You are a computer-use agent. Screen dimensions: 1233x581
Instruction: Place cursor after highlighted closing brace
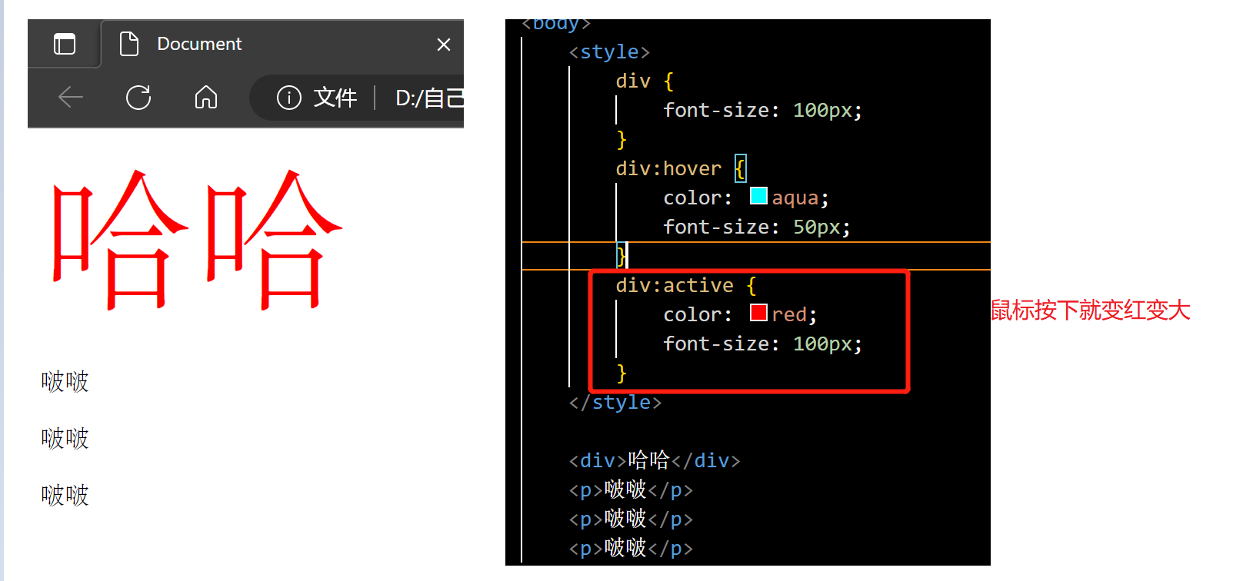coord(628,256)
